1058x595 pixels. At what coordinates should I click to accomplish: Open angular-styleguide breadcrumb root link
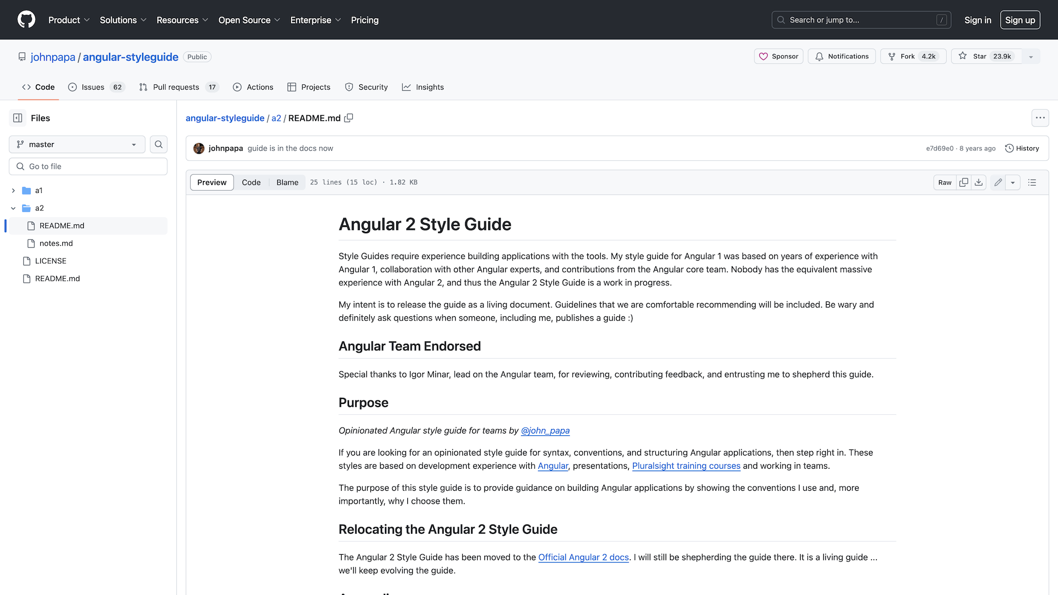coord(225,118)
